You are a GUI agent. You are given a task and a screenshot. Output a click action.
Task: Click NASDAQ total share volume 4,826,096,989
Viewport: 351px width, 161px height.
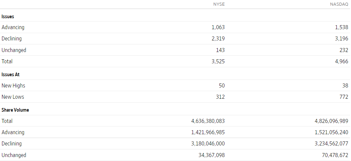tap(331, 121)
